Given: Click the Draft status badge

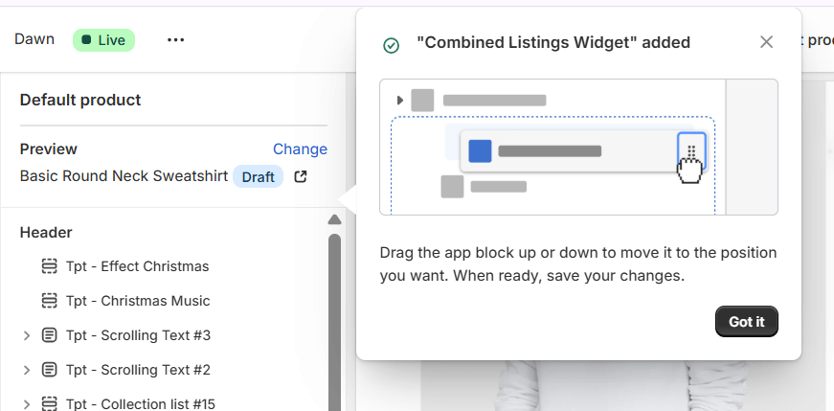Looking at the screenshot, I should coord(258,177).
